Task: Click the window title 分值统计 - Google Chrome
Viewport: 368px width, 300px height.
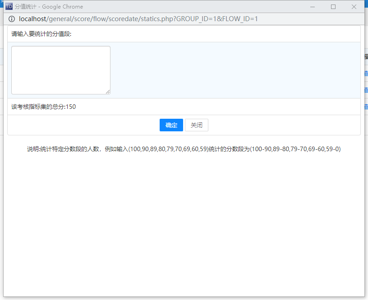Action: tap(49, 7)
